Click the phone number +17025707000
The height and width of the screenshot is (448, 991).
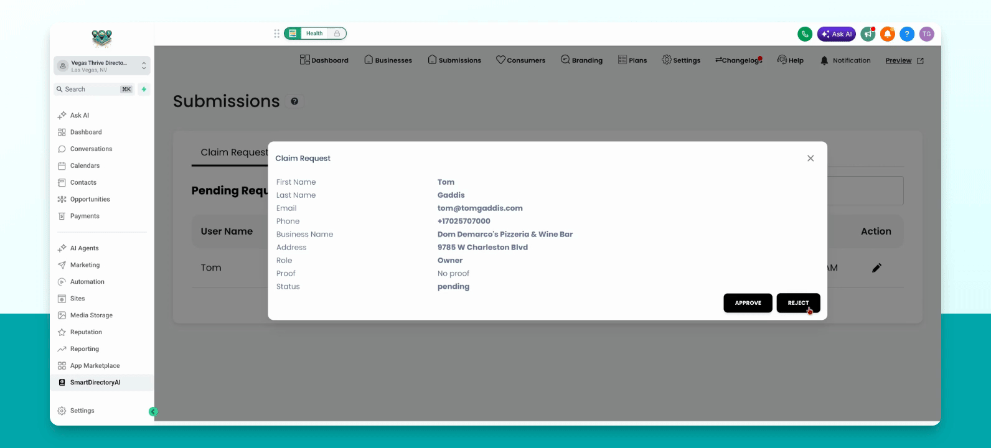[464, 222]
